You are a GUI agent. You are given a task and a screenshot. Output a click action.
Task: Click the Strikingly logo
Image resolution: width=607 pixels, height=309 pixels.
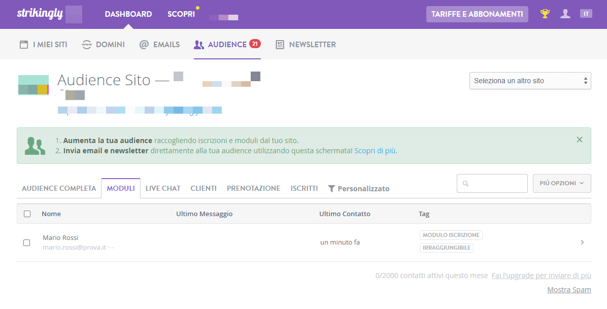pos(40,14)
